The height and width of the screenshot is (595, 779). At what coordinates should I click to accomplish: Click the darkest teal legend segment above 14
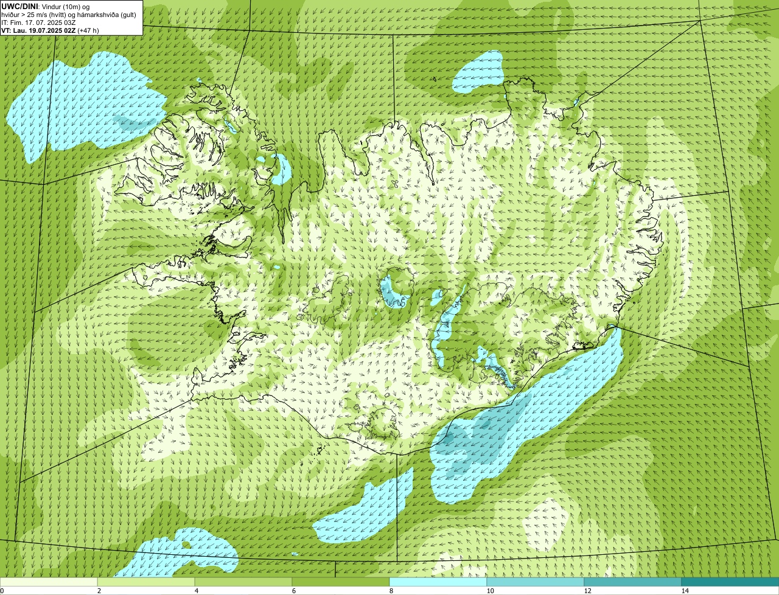coord(730,582)
